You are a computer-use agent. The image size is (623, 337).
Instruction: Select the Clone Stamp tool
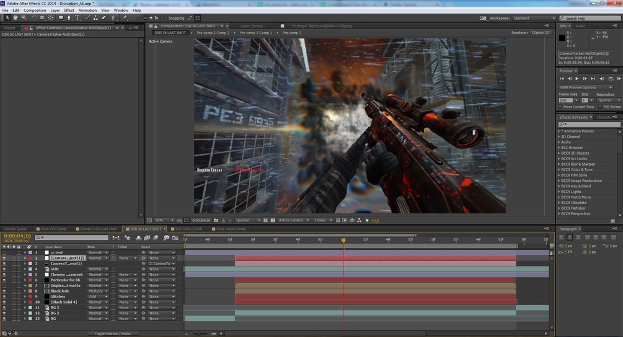tap(95, 18)
